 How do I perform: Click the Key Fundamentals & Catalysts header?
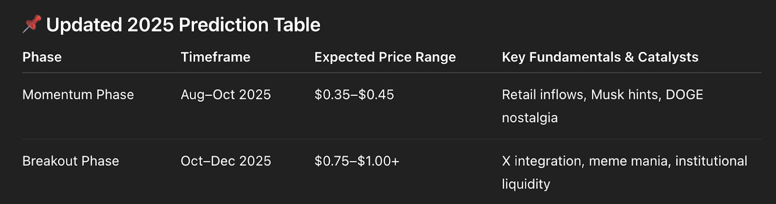point(600,57)
